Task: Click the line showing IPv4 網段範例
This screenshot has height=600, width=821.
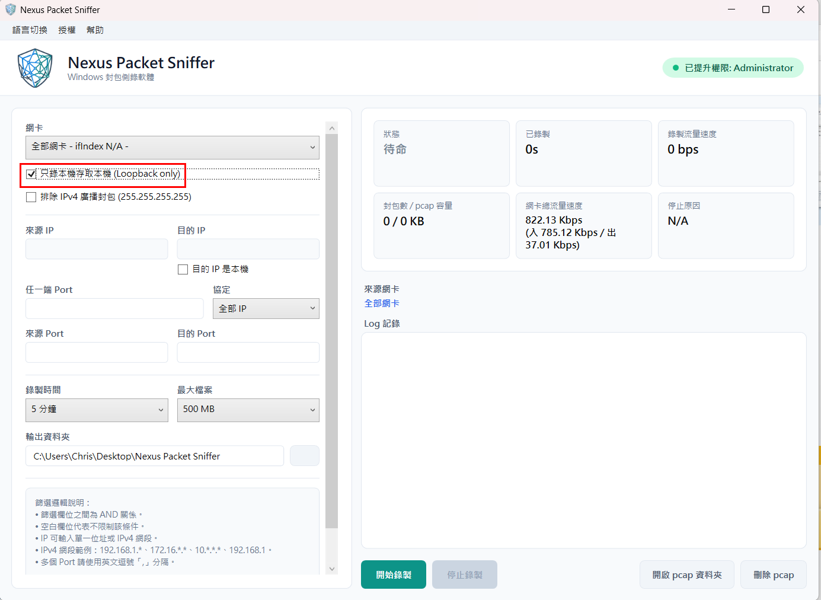Action: [154, 550]
